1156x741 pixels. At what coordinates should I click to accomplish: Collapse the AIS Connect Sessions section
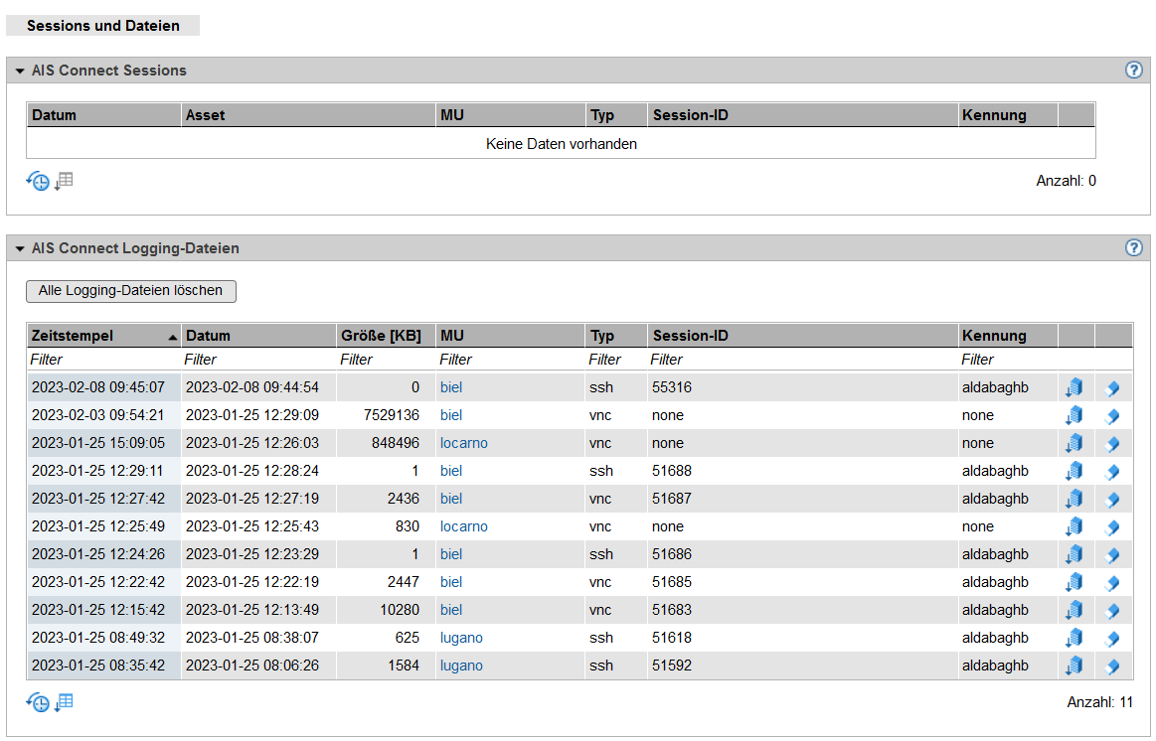click(19, 72)
